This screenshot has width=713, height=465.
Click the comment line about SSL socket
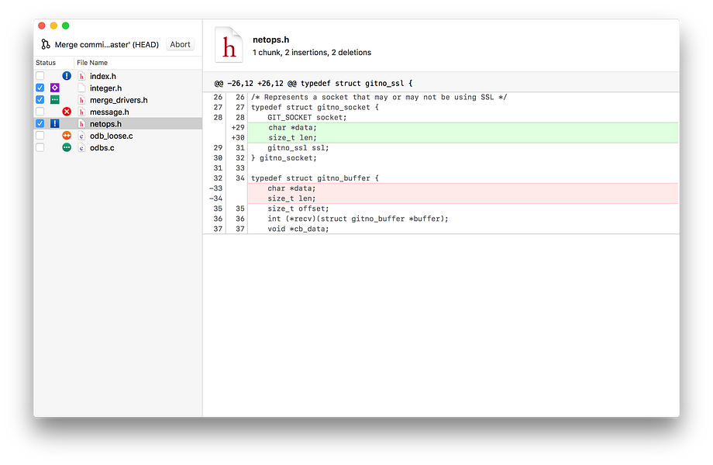(379, 98)
